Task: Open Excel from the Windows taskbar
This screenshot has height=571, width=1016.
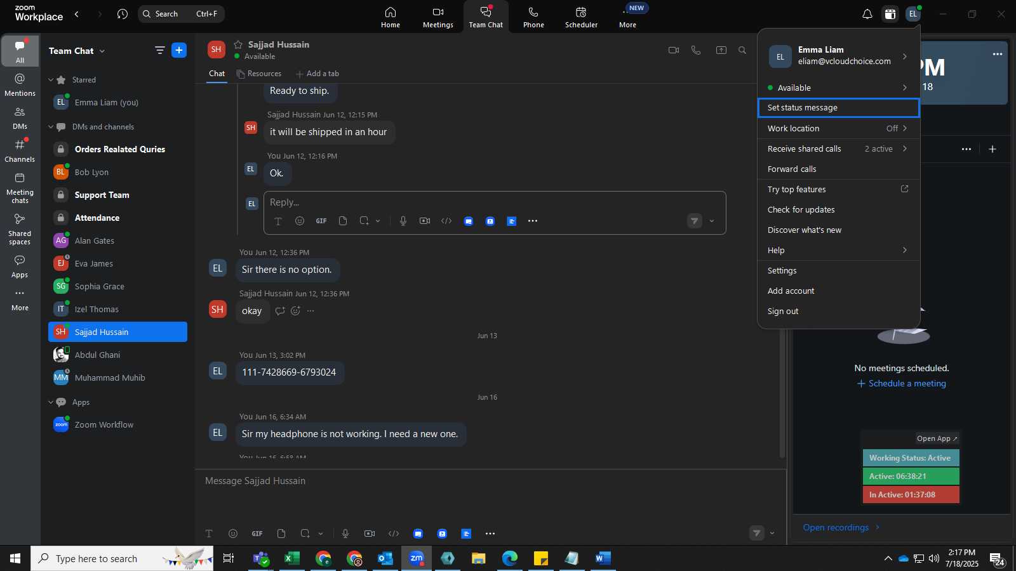Action: pos(291,558)
